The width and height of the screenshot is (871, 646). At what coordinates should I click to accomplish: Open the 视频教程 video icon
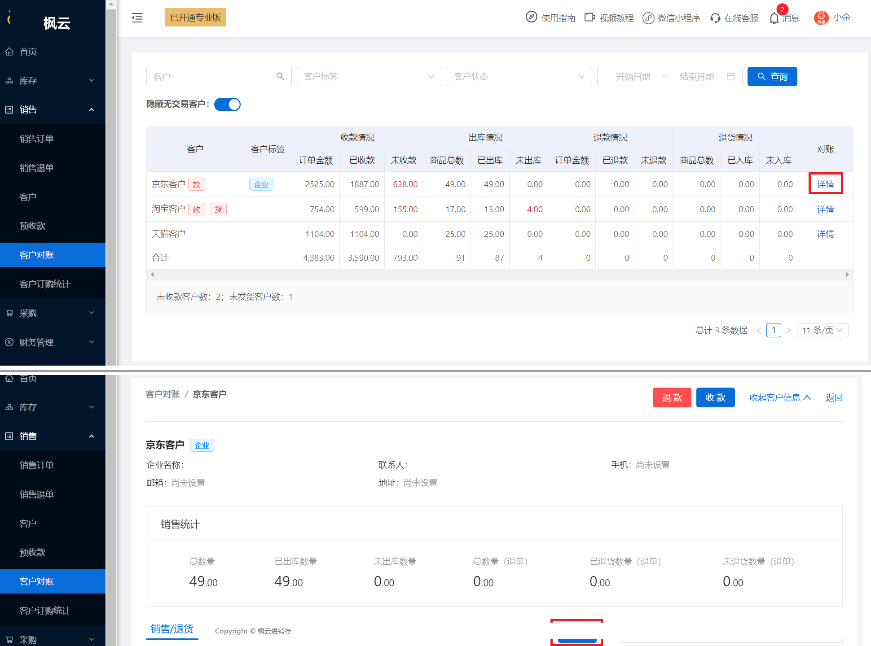pyautogui.click(x=589, y=17)
